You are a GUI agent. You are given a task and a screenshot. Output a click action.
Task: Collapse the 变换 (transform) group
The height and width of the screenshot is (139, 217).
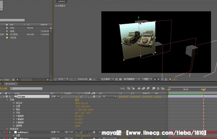tap(7, 100)
